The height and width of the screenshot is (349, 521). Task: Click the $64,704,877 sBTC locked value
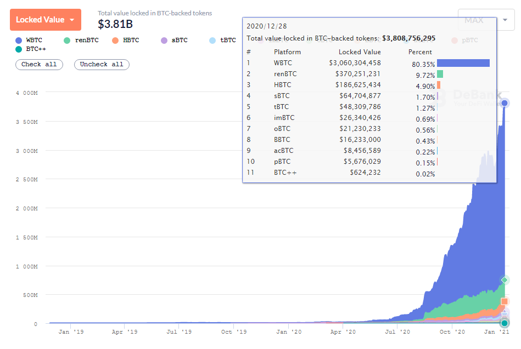(360, 96)
